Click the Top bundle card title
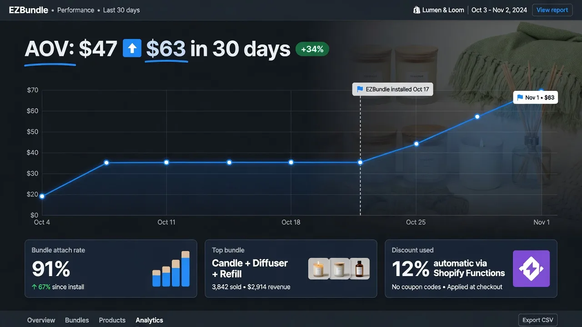582x327 pixels. pos(228,250)
